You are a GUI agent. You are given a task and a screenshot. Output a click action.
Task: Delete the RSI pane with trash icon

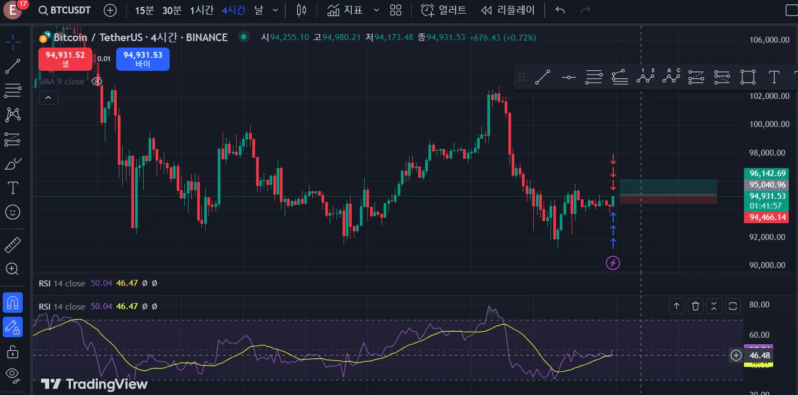[695, 306]
